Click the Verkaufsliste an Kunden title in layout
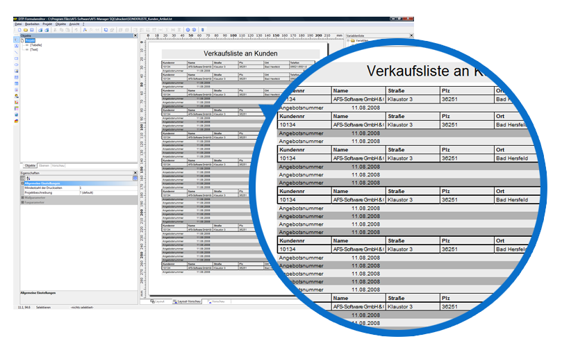 [x=240, y=53]
